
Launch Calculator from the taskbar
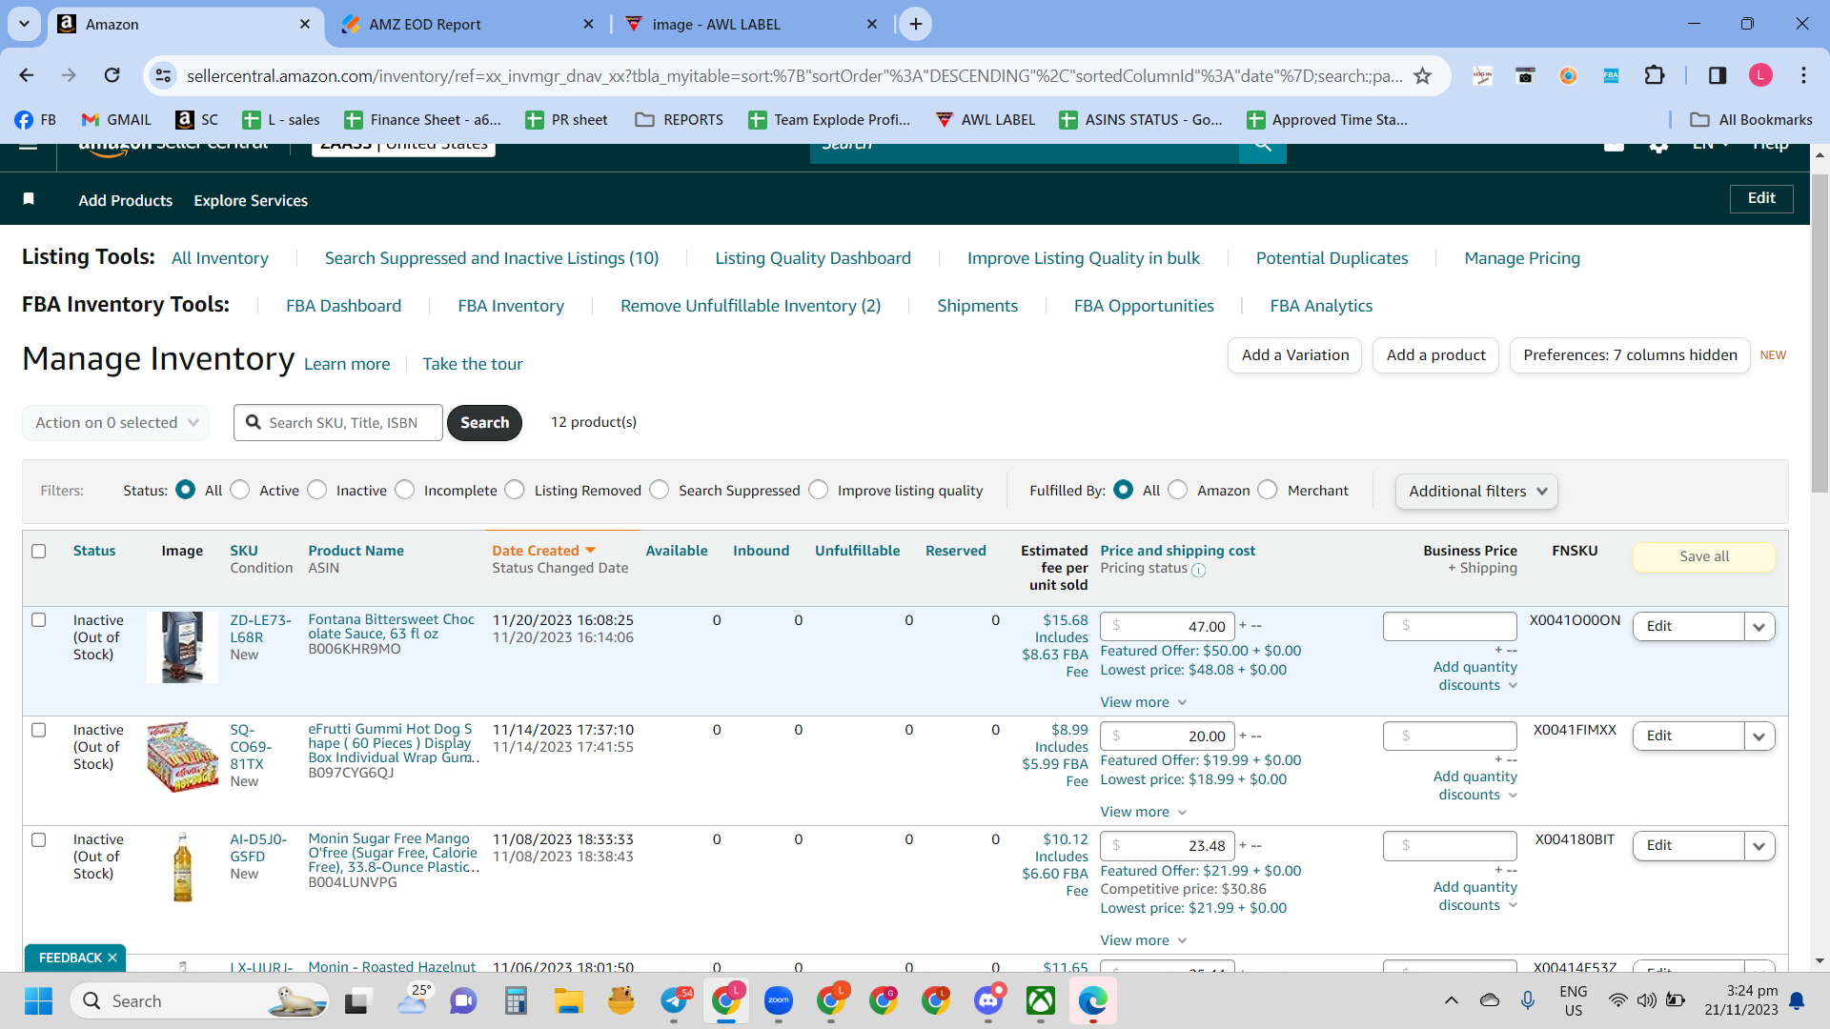[x=516, y=1000]
